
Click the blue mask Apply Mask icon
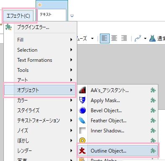point(82,100)
